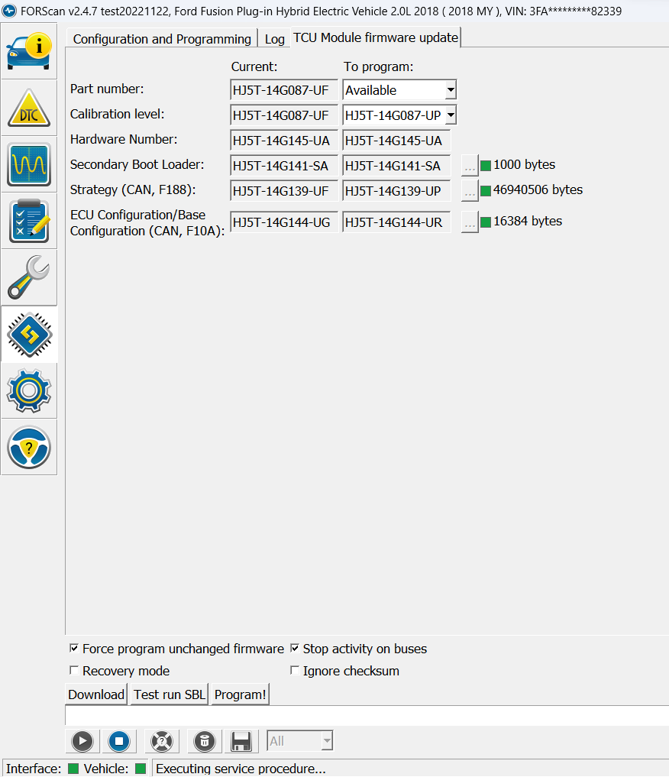669x777 pixels.
Task: Toggle Force program unchanged firmware checkbox
Action: 74,649
